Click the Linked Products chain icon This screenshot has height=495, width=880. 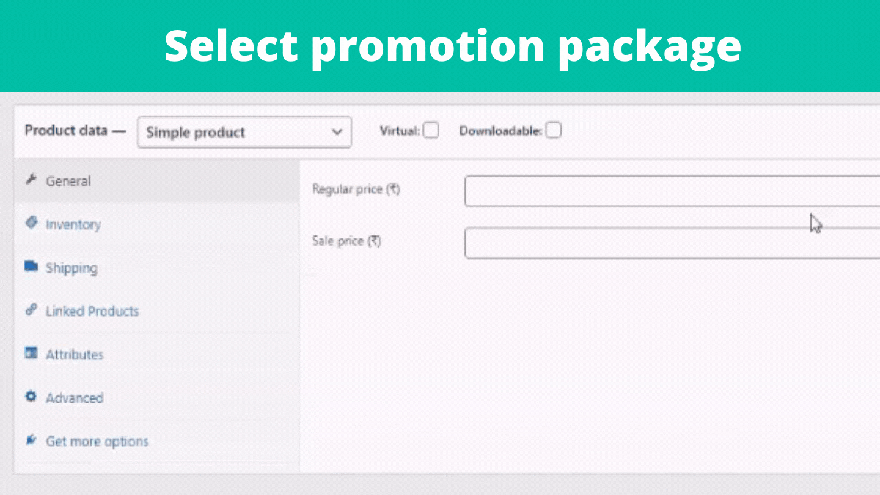pyautogui.click(x=31, y=310)
